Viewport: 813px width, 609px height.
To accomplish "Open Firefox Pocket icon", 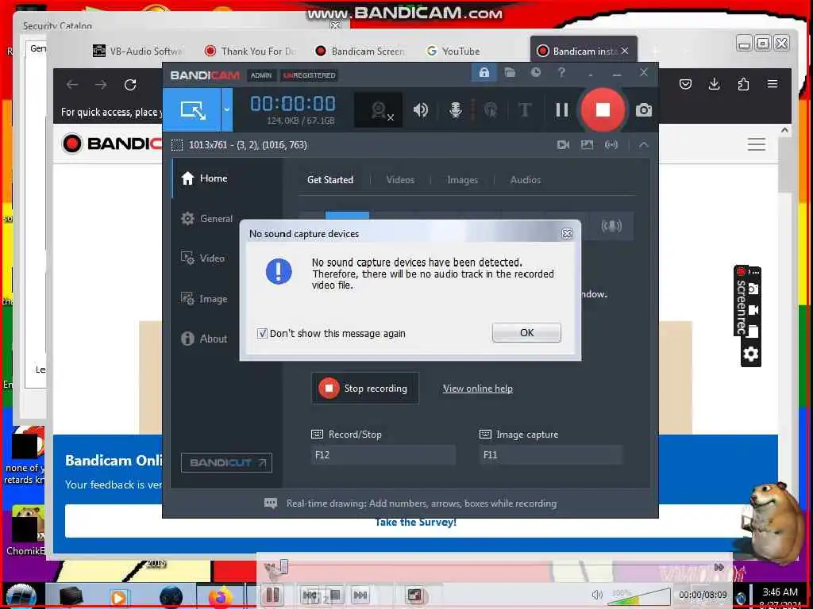I will click(x=685, y=84).
